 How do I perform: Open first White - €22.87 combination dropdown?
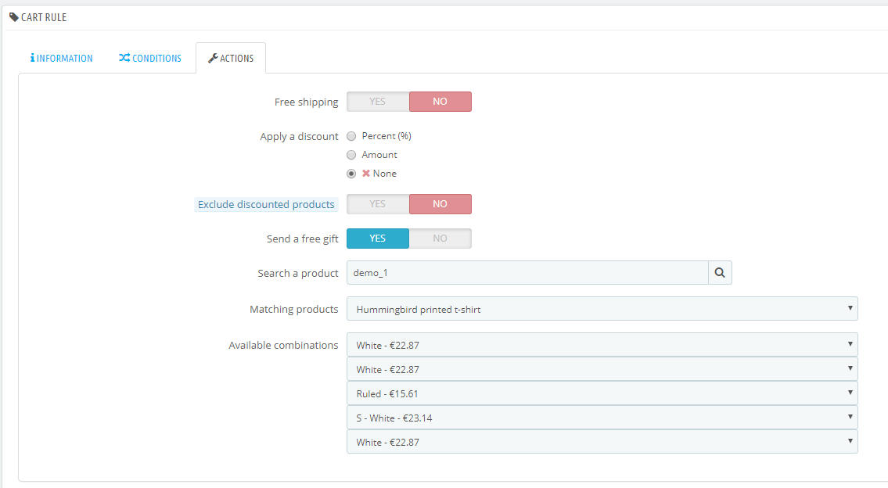pyautogui.click(x=602, y=345)
